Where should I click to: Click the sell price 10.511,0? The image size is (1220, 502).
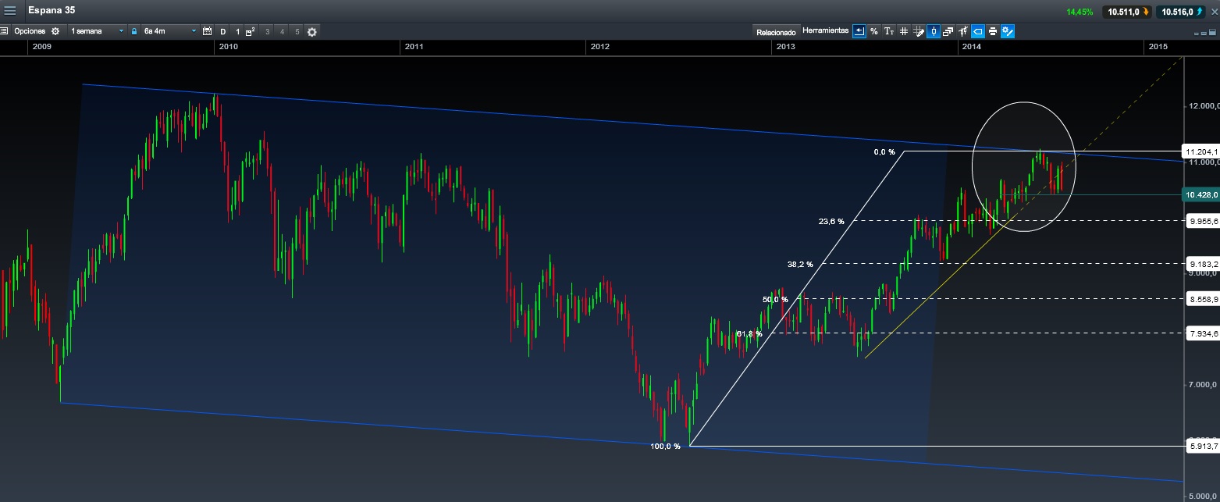click(1127, 11)
